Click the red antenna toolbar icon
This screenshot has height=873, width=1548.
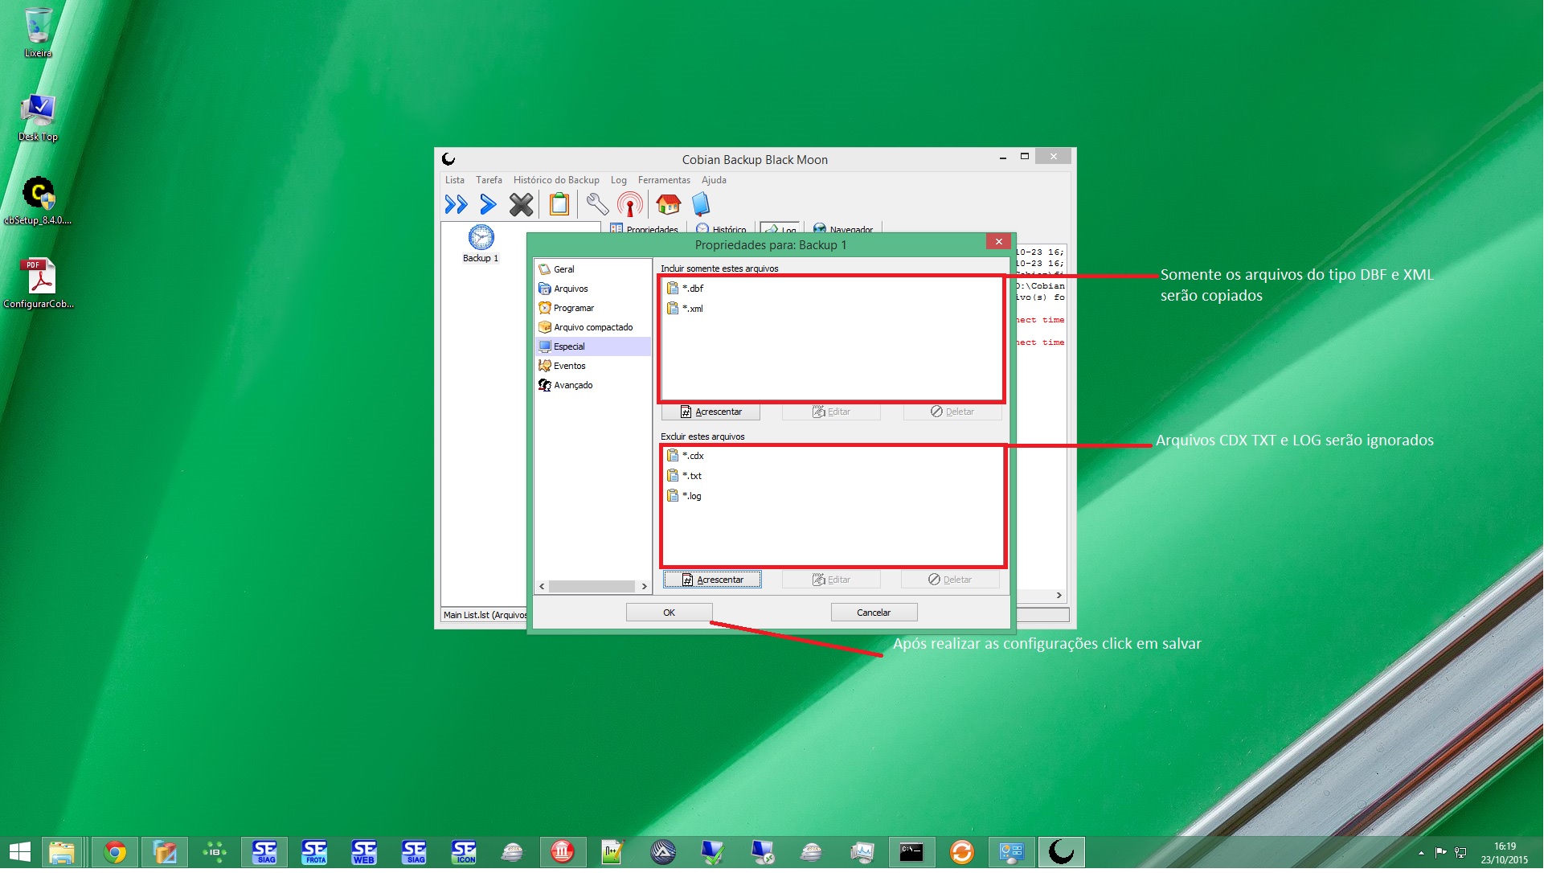click(631, 205)
